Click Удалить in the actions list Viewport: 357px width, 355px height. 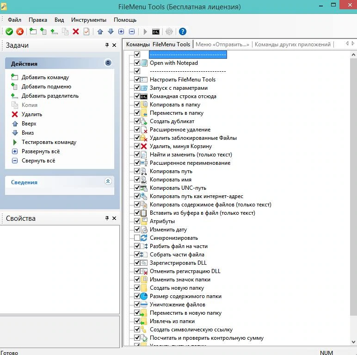[x=31, y=114]
